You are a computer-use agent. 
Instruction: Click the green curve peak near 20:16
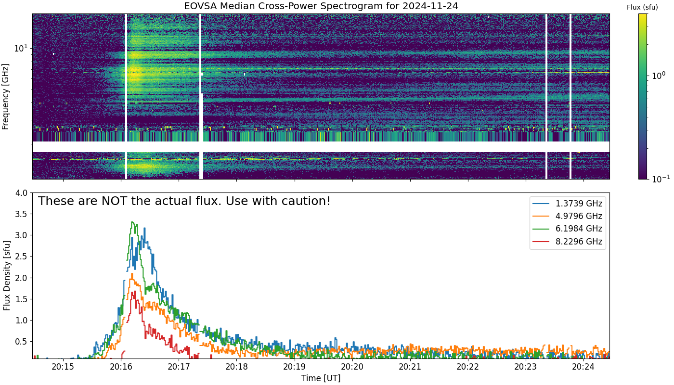[133, 222]
